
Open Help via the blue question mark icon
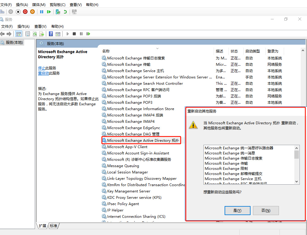[x=51, y=34]
